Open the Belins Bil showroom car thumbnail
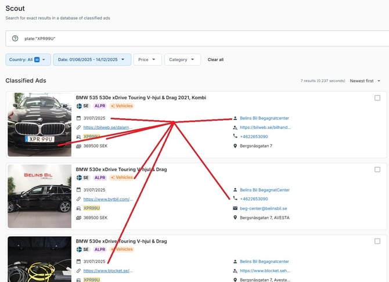This screenshot has height=282, width=389. (39, 196)
